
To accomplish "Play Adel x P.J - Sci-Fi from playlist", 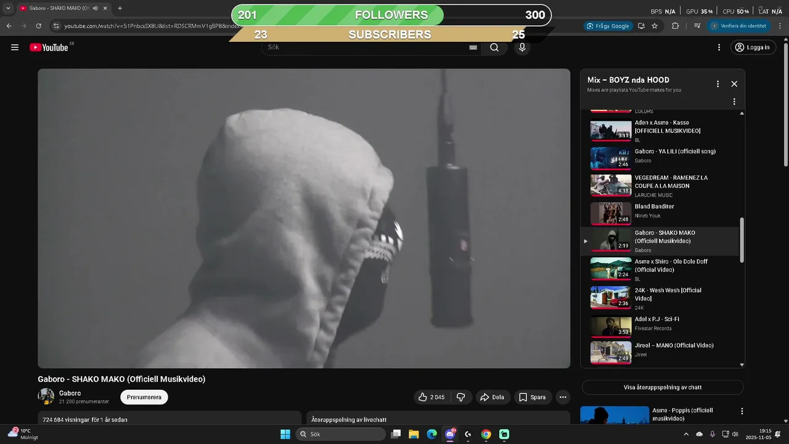I will pyautogui.click(x=660, y=326).
